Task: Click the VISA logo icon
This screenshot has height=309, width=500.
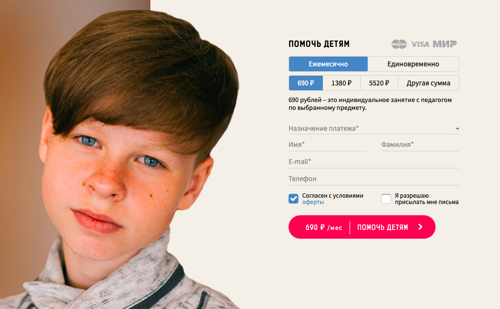Action: point(420,44)
